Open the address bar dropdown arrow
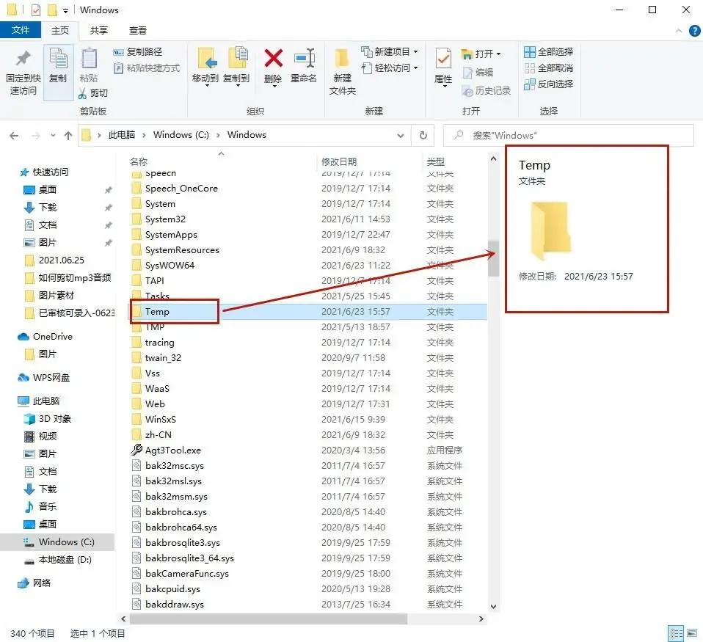 click(401, 135)
